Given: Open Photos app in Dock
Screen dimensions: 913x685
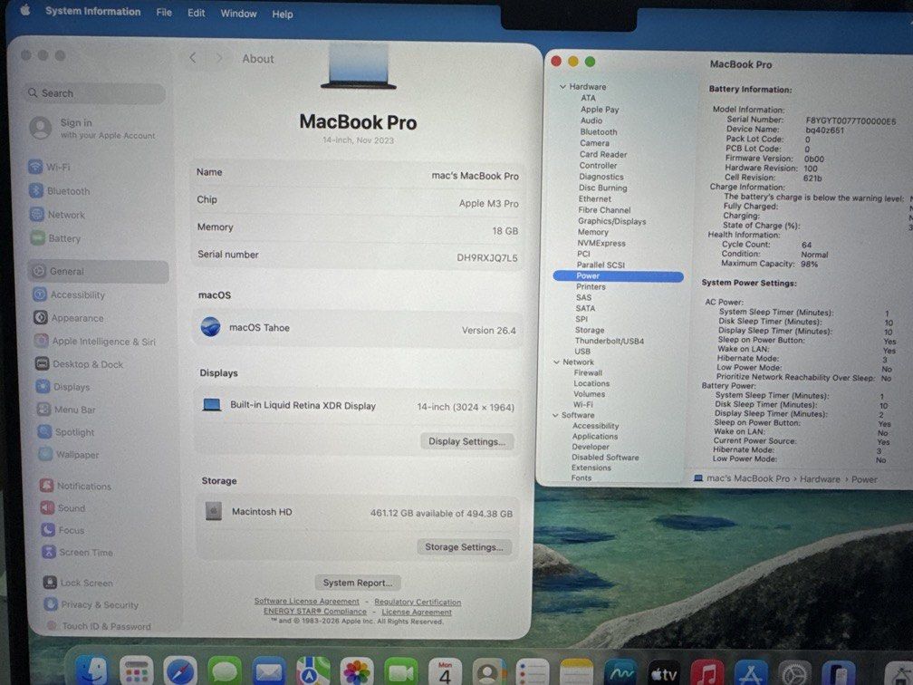Looking at the screenshot, I should [357, 672].
